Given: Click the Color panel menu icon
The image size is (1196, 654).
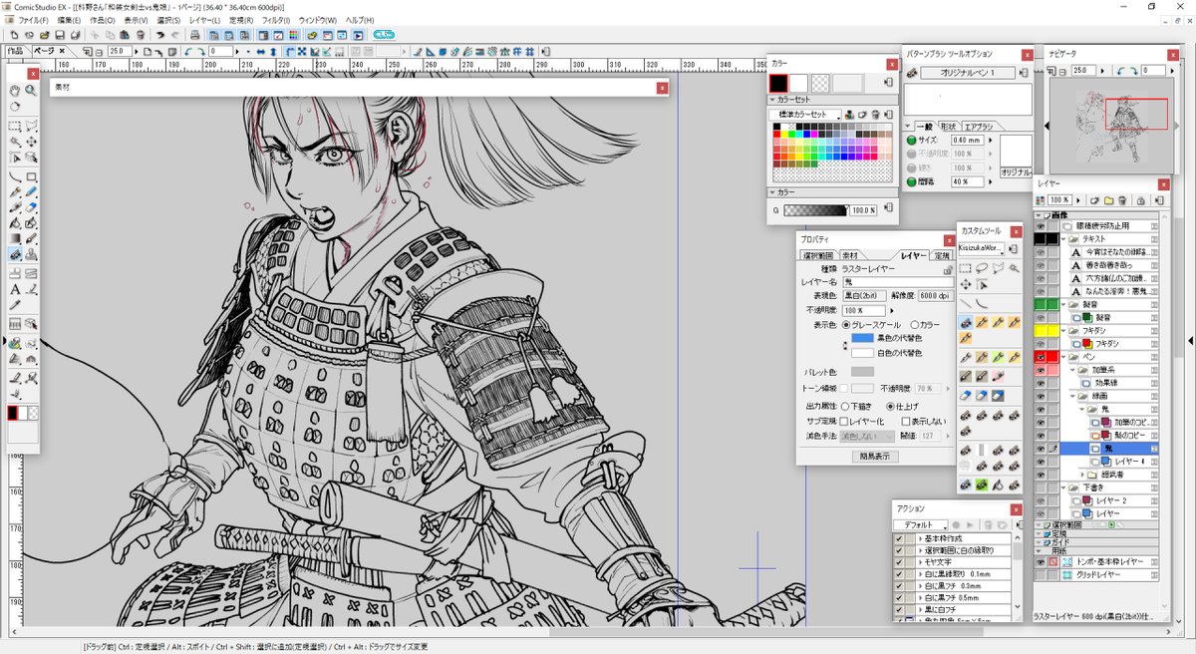Looking at the screenshot, I should point(888,82).
